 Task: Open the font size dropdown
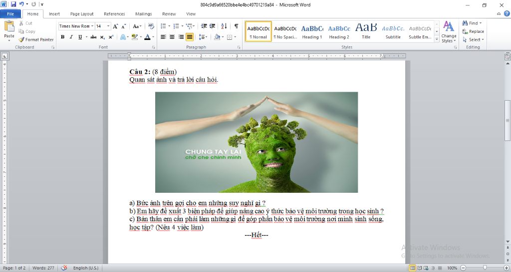(x=109, y=26)
